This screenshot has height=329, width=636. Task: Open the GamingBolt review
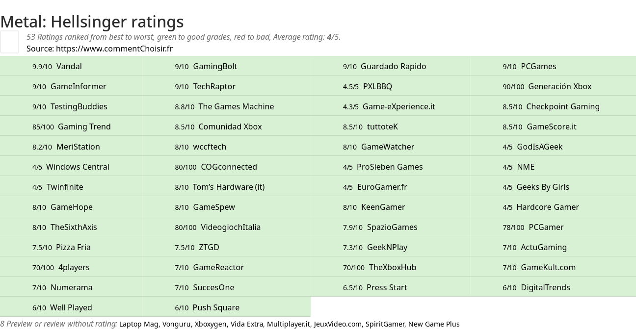coord(226,66)
